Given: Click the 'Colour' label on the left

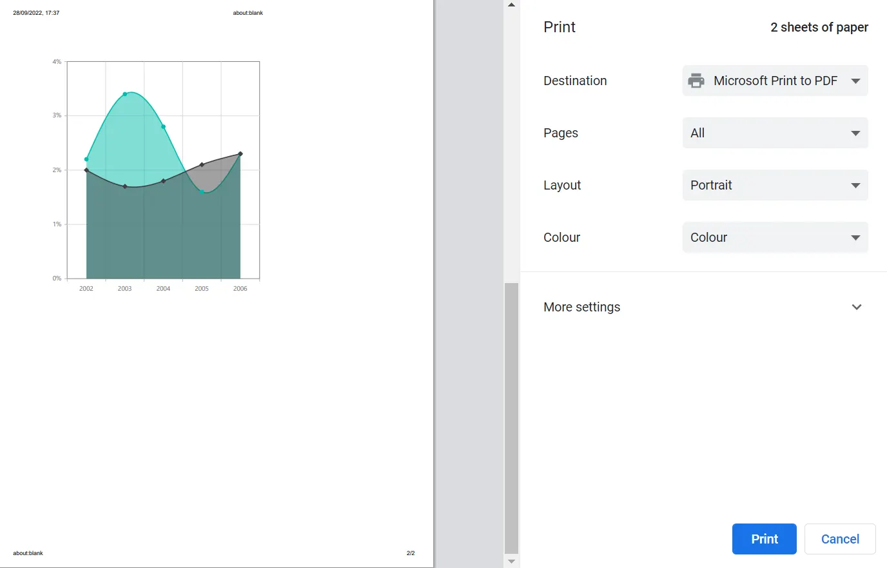Looking at the screenshot, I should point(561,237).
